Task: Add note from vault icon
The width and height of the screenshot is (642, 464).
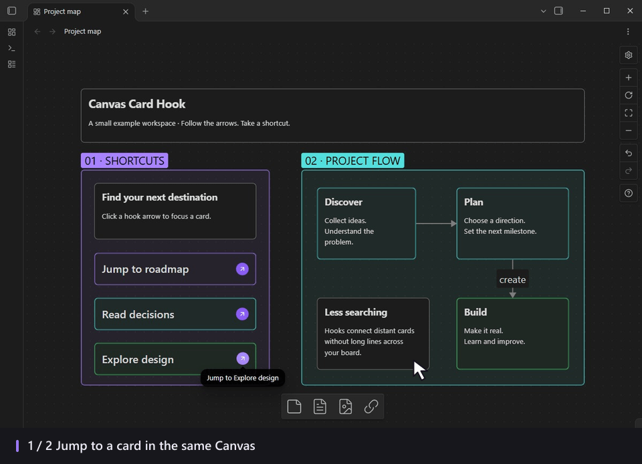Action: click(x=320, y=407)
